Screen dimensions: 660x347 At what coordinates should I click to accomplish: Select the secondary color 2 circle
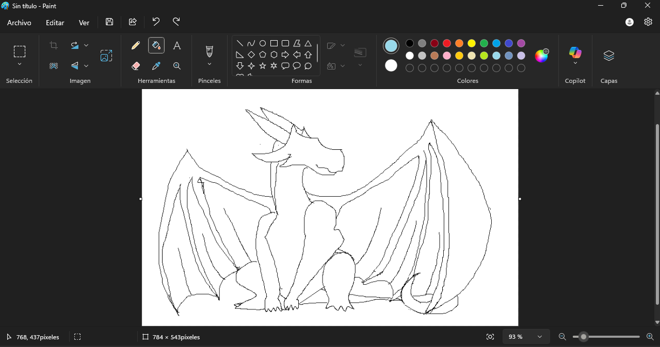(x=391, y=65)
